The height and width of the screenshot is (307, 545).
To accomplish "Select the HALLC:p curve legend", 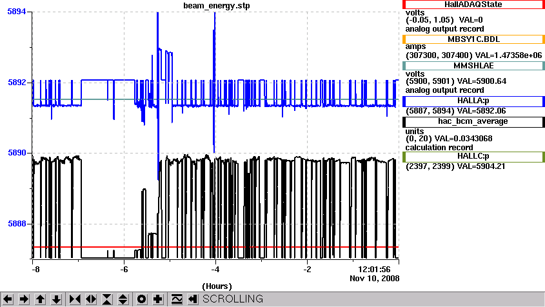I will coord(473,157).
